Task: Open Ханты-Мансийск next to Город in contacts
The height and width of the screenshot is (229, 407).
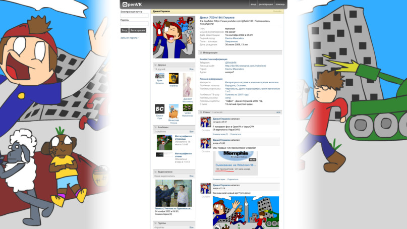Action: coord(235,69)
